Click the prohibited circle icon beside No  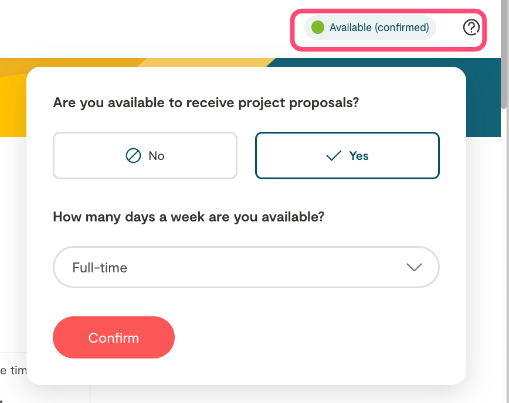(134, 156)
